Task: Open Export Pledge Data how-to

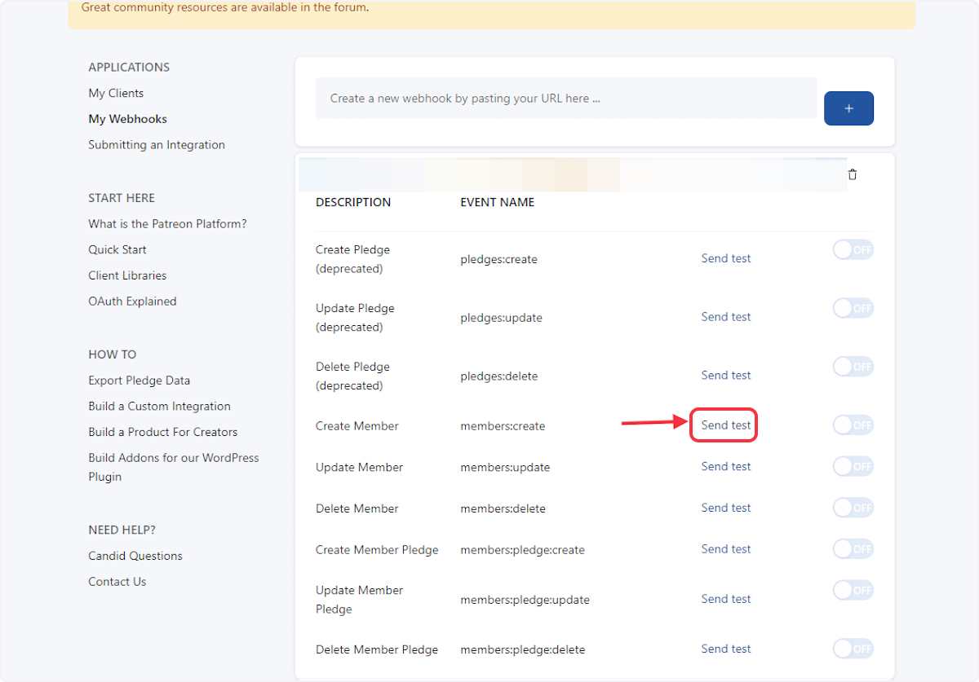Action: coord(139,380)
